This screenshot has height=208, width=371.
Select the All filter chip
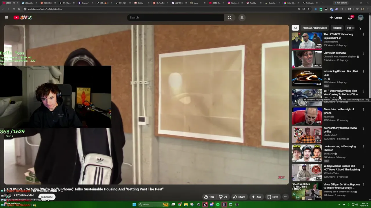coord(295,28)
